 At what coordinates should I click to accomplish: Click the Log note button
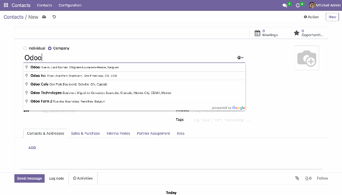[x=57, y=178]
